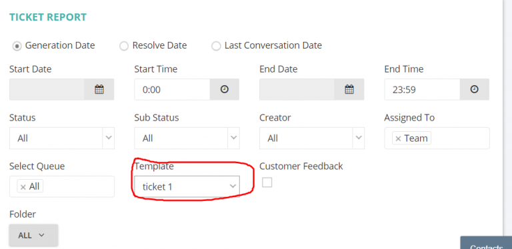Select the Resolve Date radio button
This screenshot has height=249, width=512.
124,46
